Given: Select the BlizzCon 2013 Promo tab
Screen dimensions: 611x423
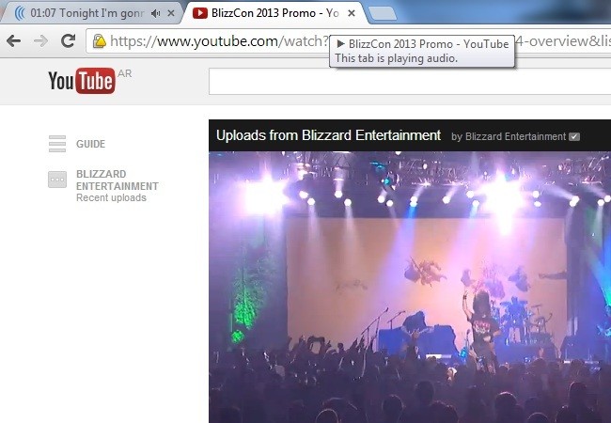Looking at the screenshot, I should [274, 13].
